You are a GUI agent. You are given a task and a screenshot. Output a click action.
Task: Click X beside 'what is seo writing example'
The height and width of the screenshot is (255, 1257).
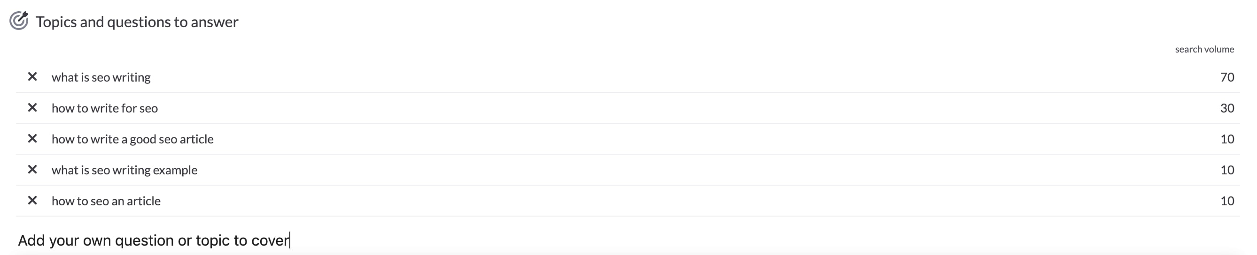[x=32, y=169]
